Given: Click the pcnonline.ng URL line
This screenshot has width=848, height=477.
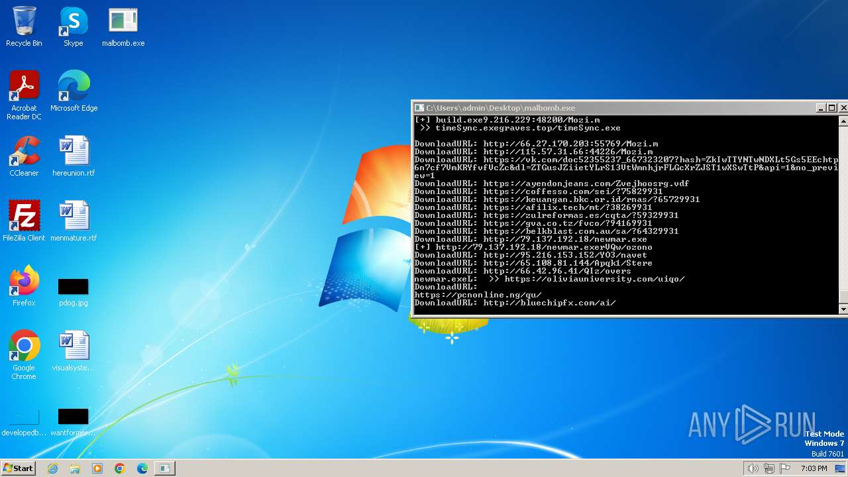Looking at the screenshot, I should tap(478, 295).
